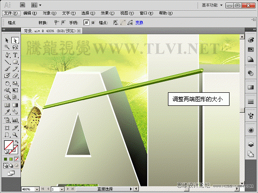Choose the Slice tool
The height and width of the screenshot is (193, 258).
(x=15, y=128)
